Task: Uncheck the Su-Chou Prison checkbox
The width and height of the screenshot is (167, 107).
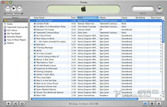Action: [x=35, y=35]
